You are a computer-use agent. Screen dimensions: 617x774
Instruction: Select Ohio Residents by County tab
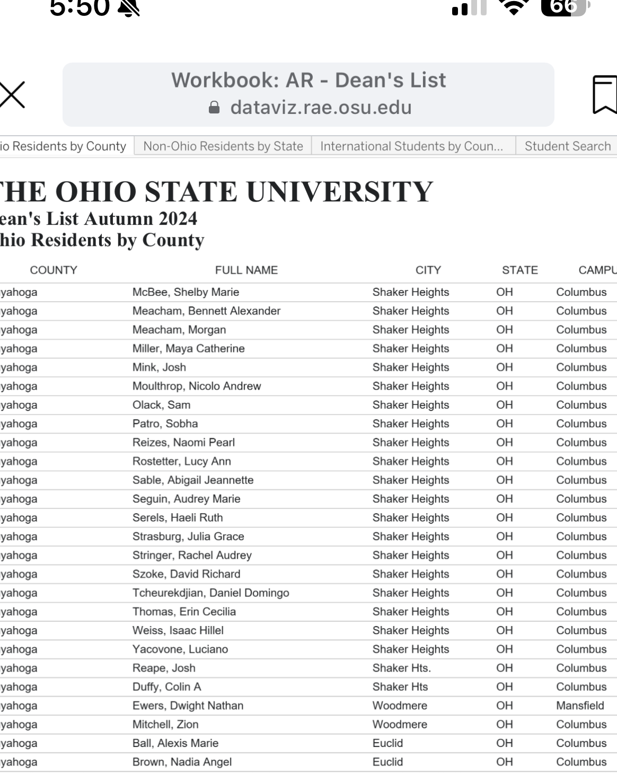coord(64,146)
